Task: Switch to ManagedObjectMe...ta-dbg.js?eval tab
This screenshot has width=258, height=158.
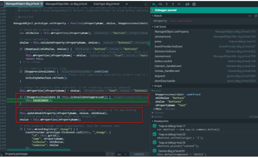Action: click(x=66, y=4)
